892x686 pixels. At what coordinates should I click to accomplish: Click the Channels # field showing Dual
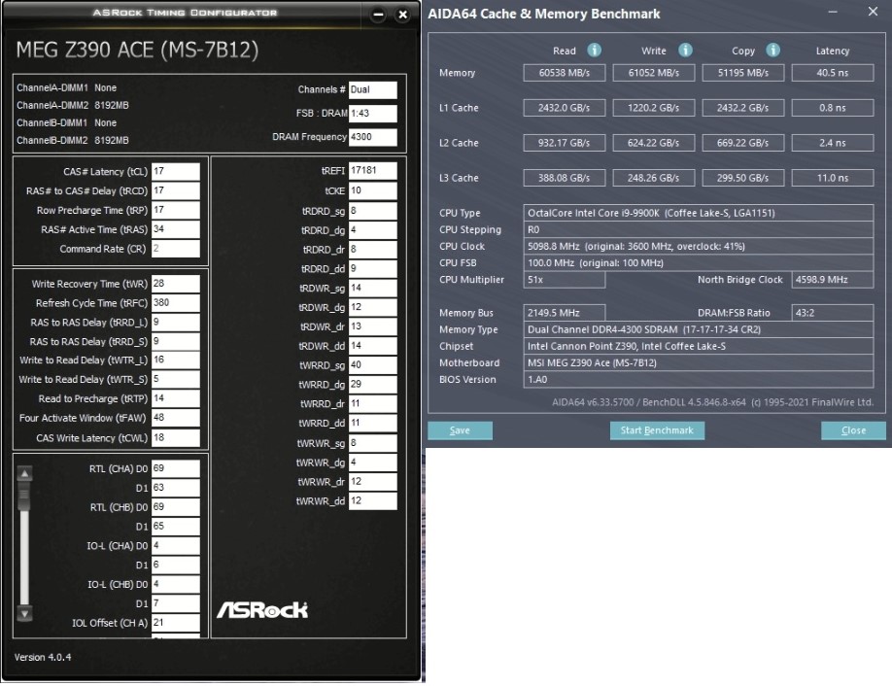(372, 89)
